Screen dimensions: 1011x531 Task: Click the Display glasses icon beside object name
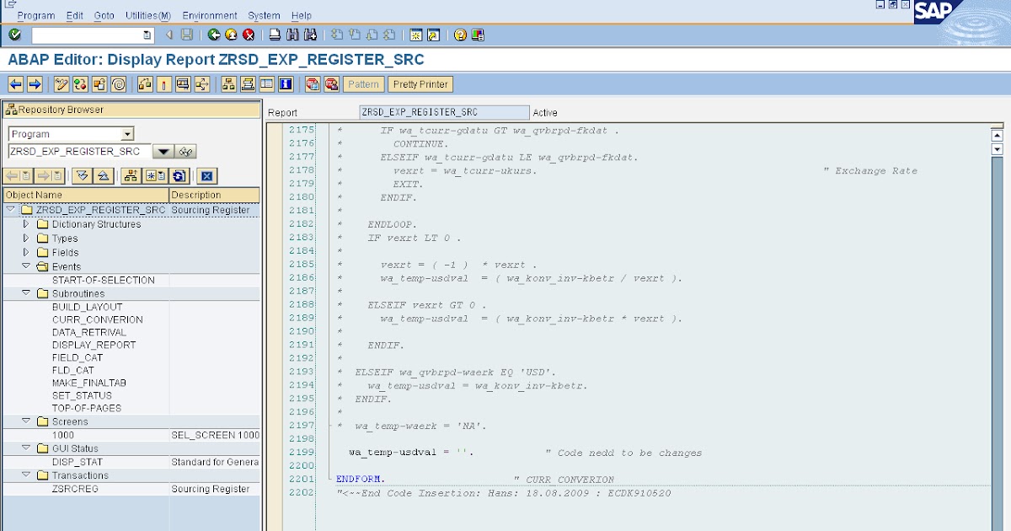(x=186, y=152)
